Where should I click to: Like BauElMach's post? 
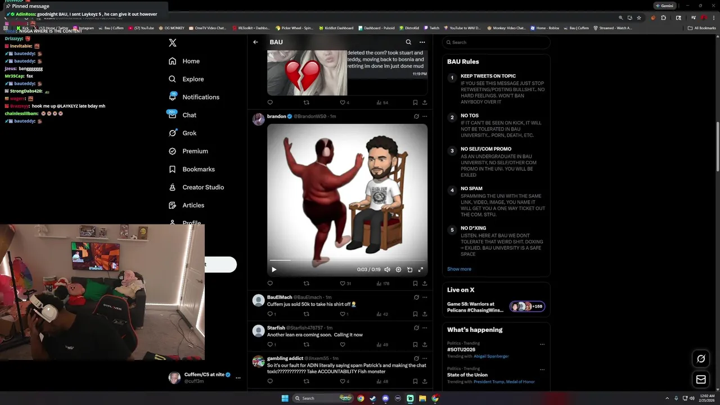[x=344, y=314]
